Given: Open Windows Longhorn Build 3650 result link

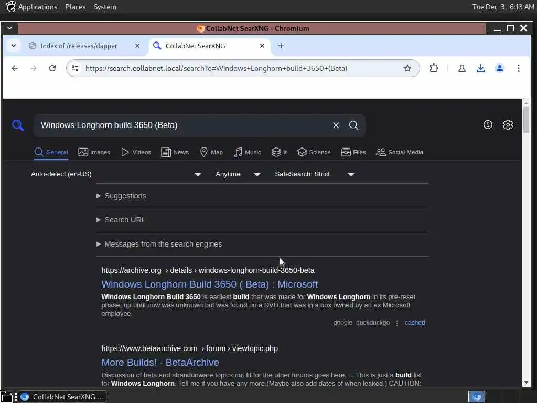Looking at the screenshot, I should point(210,284).
